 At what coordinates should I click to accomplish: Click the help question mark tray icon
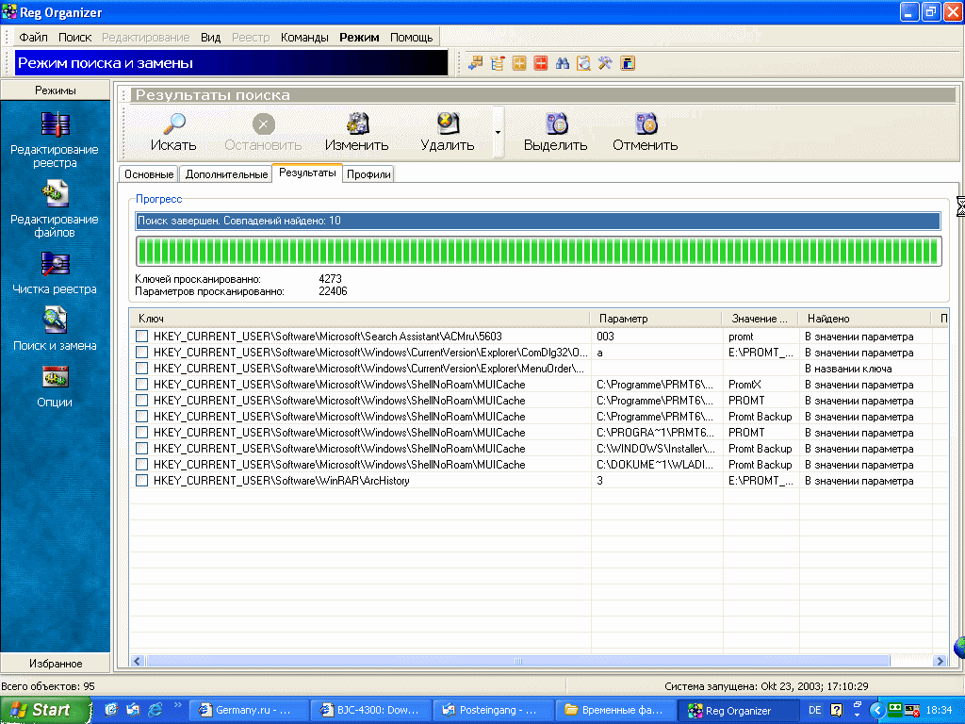pyautogui.click(x=836, y=710)
